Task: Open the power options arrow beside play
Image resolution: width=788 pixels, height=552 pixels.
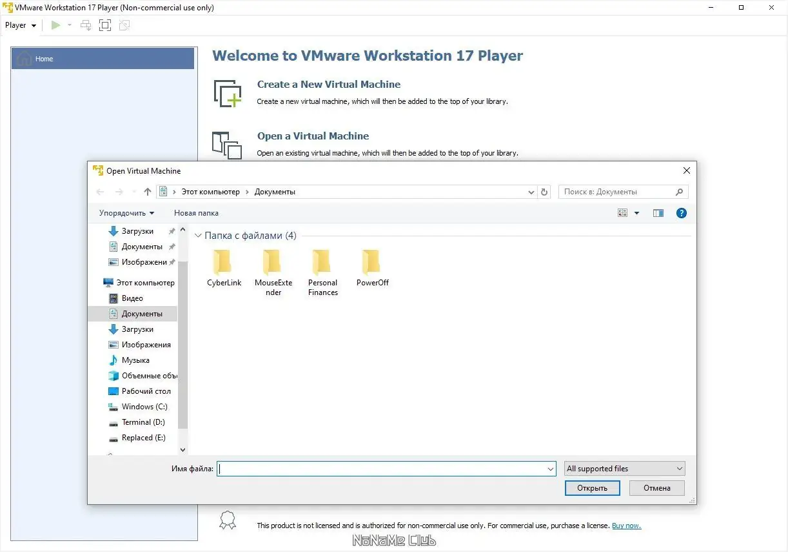Action: click(x=70, y=25)
